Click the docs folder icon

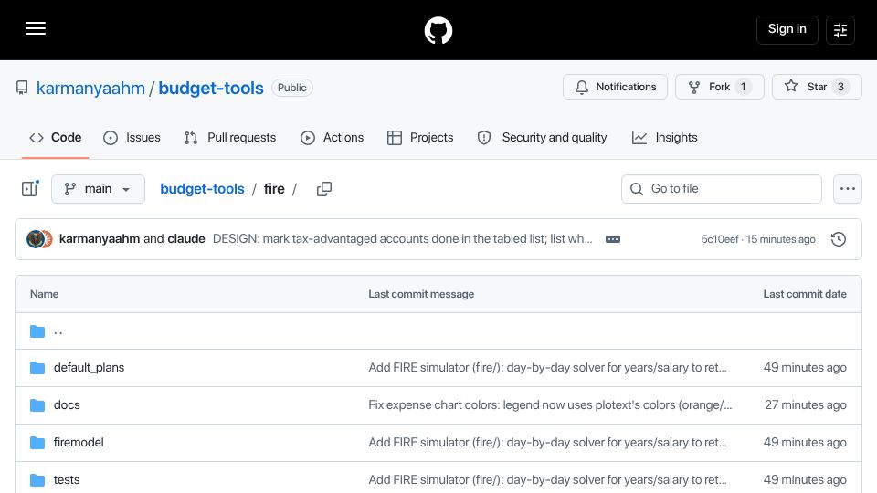click(37, 405)
